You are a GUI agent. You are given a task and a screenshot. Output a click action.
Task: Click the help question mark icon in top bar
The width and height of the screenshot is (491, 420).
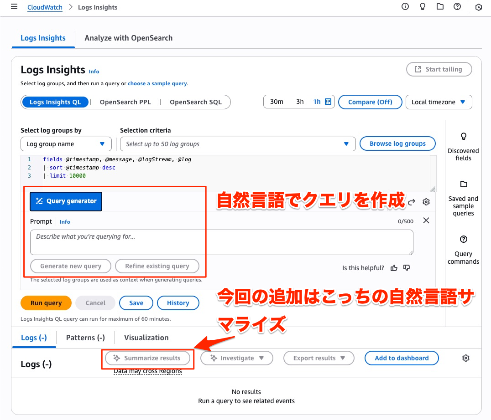[x=457, y=6]
